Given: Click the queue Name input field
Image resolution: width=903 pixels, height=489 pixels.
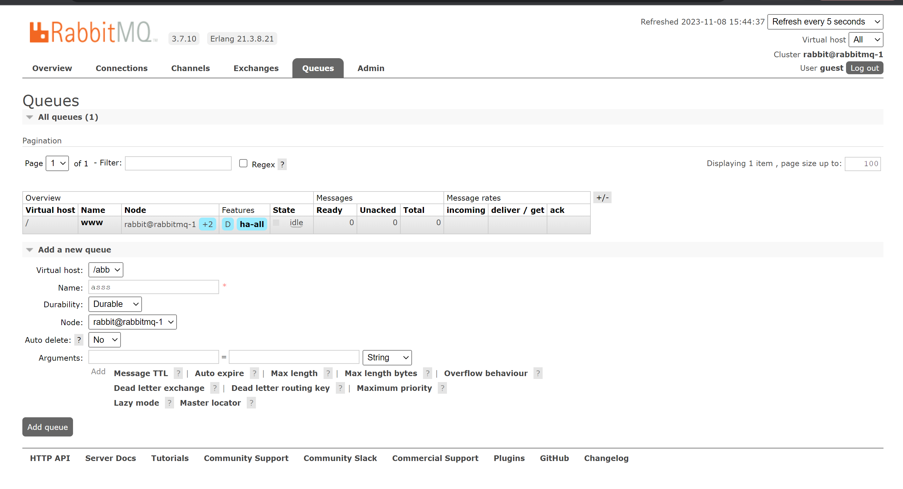Looking at the screenshot, I should [x=154, y=287].
